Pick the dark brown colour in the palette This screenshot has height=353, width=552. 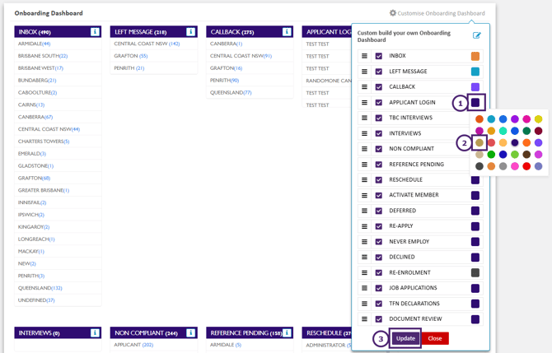(x=526, y=155)
